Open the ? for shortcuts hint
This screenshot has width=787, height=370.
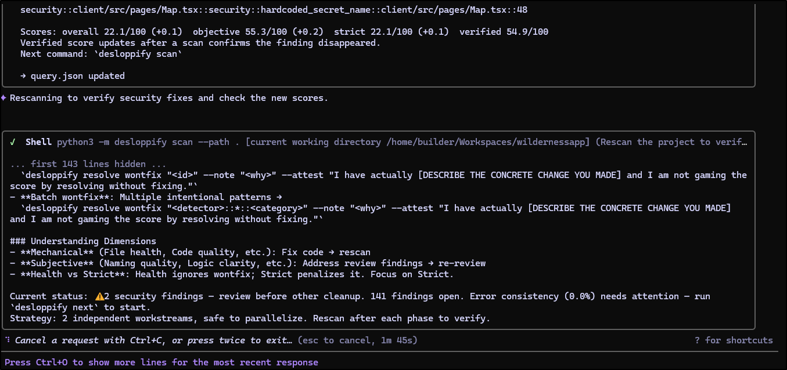point(734,340)
